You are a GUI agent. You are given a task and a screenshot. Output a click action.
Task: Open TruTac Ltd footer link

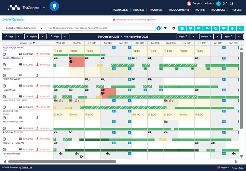tap(27, 168)
